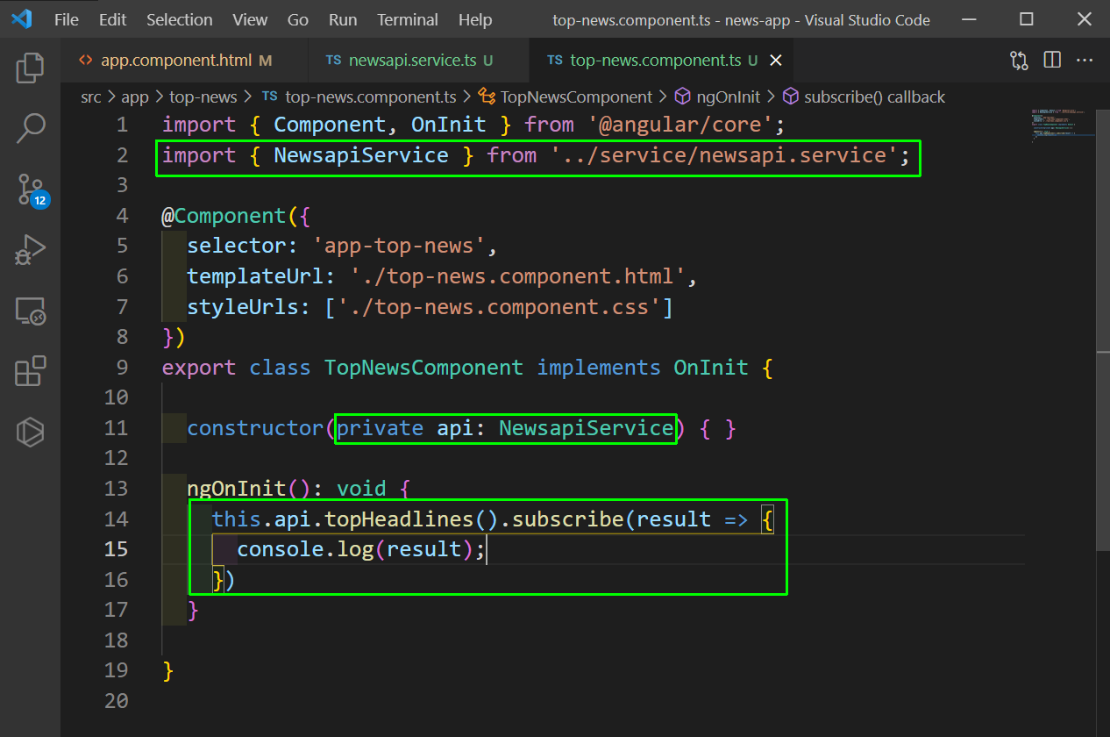Click 'console' on line 15
1110x737 pixels.
(281, 549)
